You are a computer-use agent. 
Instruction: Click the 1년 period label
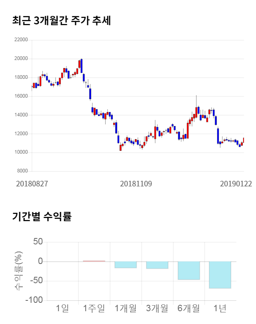click(220, 308)
